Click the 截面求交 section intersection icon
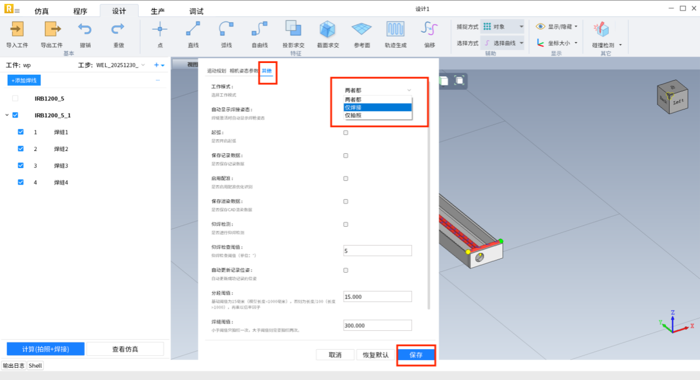This screenshot has width=700, height=380. [x=328, y=29]
